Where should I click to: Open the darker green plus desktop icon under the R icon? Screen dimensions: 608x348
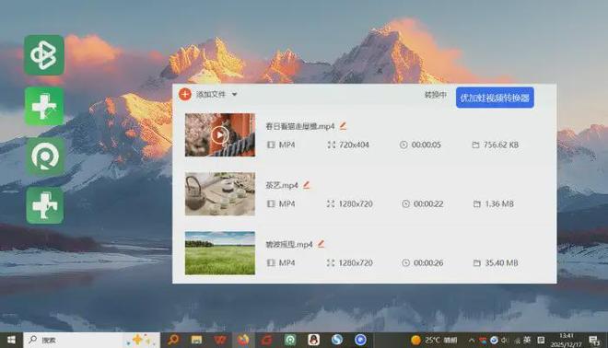coord(45,205)
